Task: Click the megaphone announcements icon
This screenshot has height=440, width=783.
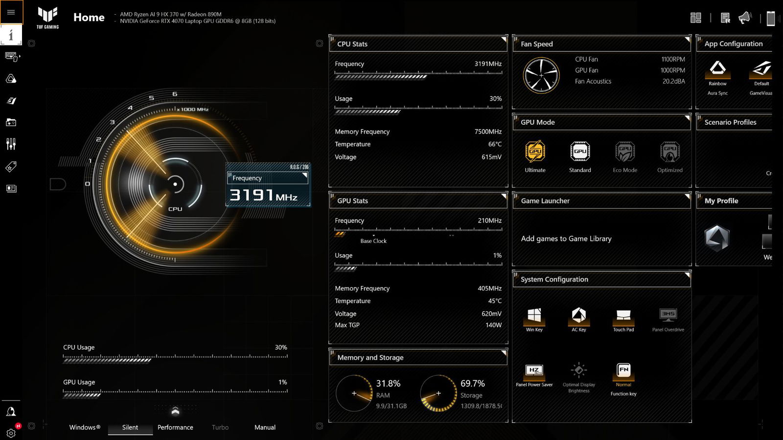Action: point(744,18)
